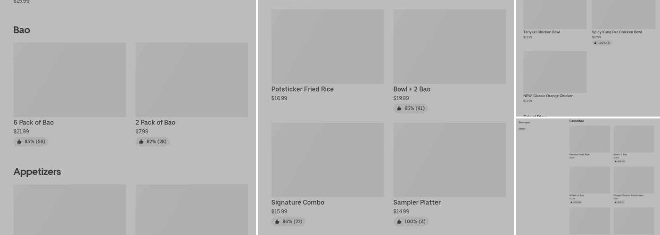Click thumbs-up icon on Signature Combo rating
The width and height of the screenshot is (660, 235).
pos(277,221)
